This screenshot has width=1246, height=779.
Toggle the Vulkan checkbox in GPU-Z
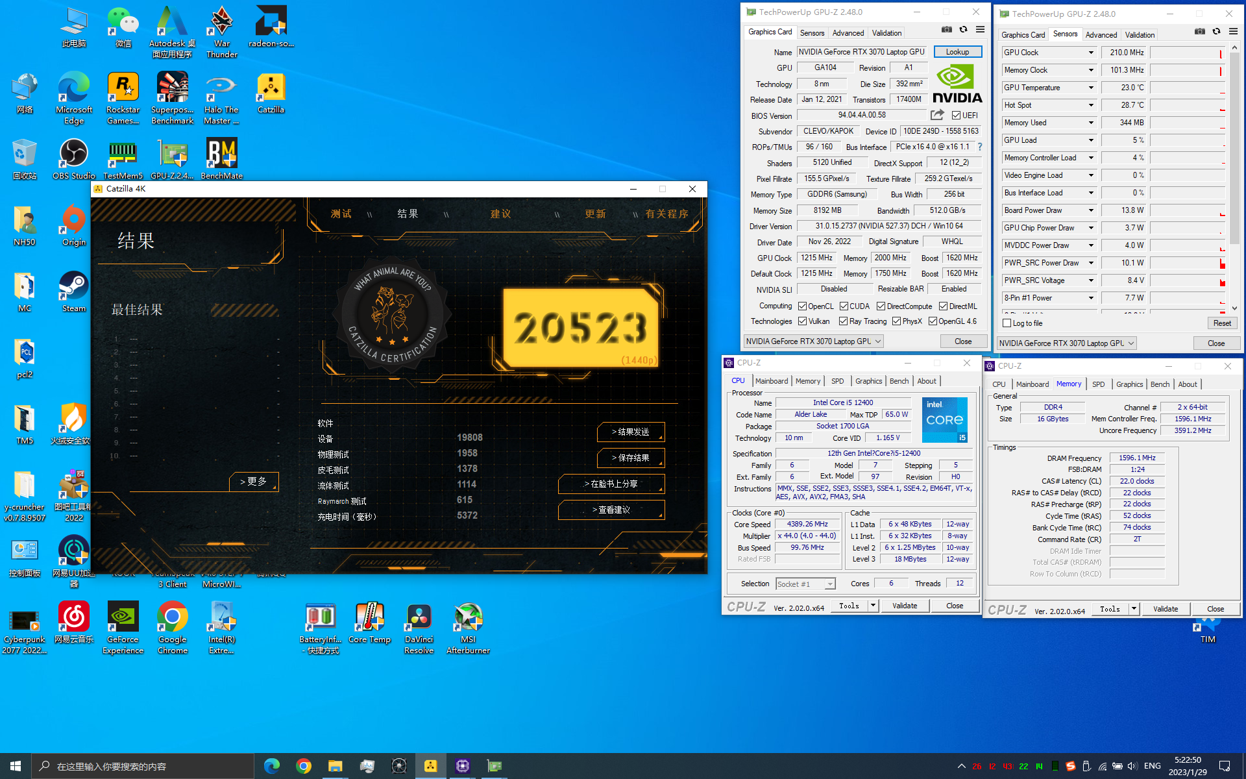[802, 321]
